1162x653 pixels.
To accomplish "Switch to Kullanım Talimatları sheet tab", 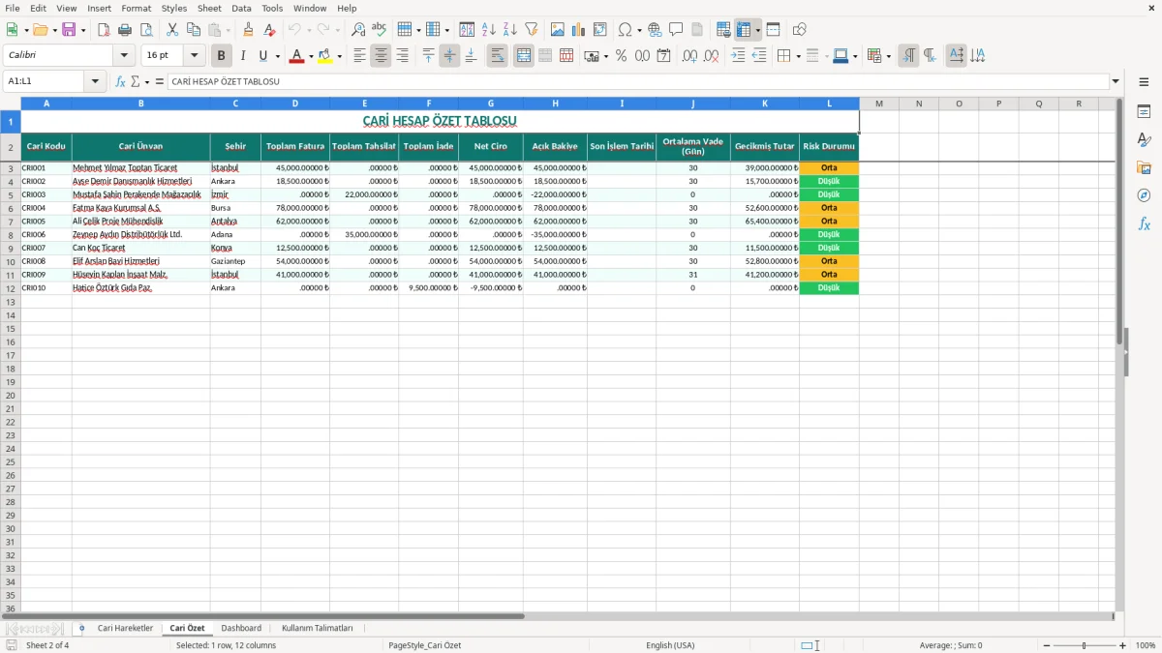I will (318, 628).
